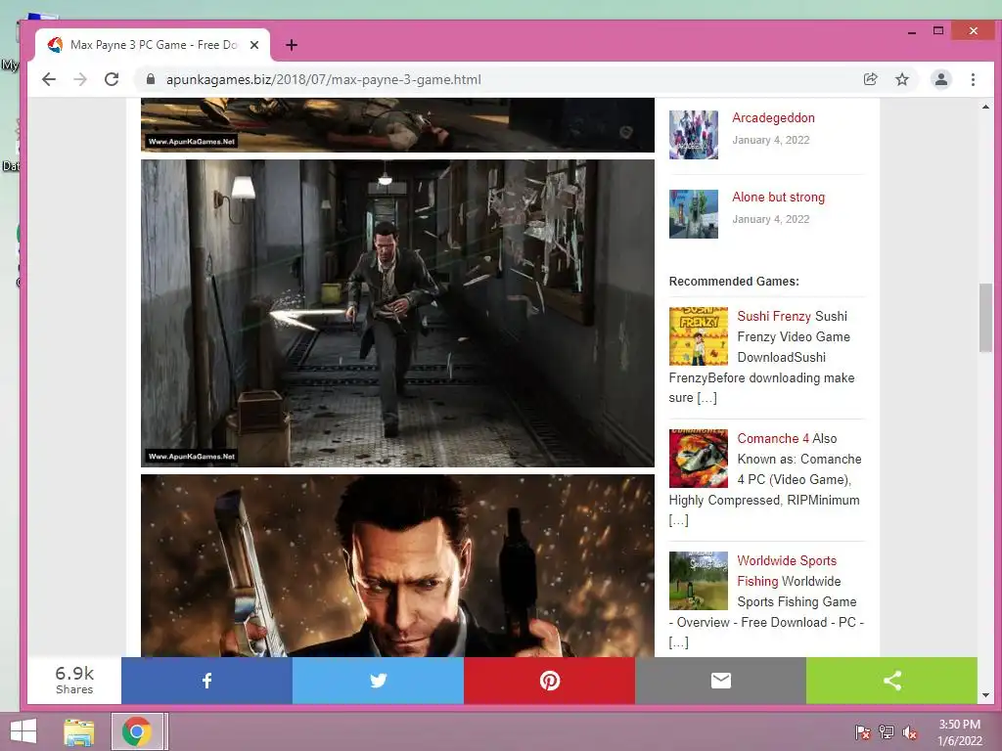1002x751 pixels.
Task: Open the Comanche 4 game link
Action: tap(773, 438)
